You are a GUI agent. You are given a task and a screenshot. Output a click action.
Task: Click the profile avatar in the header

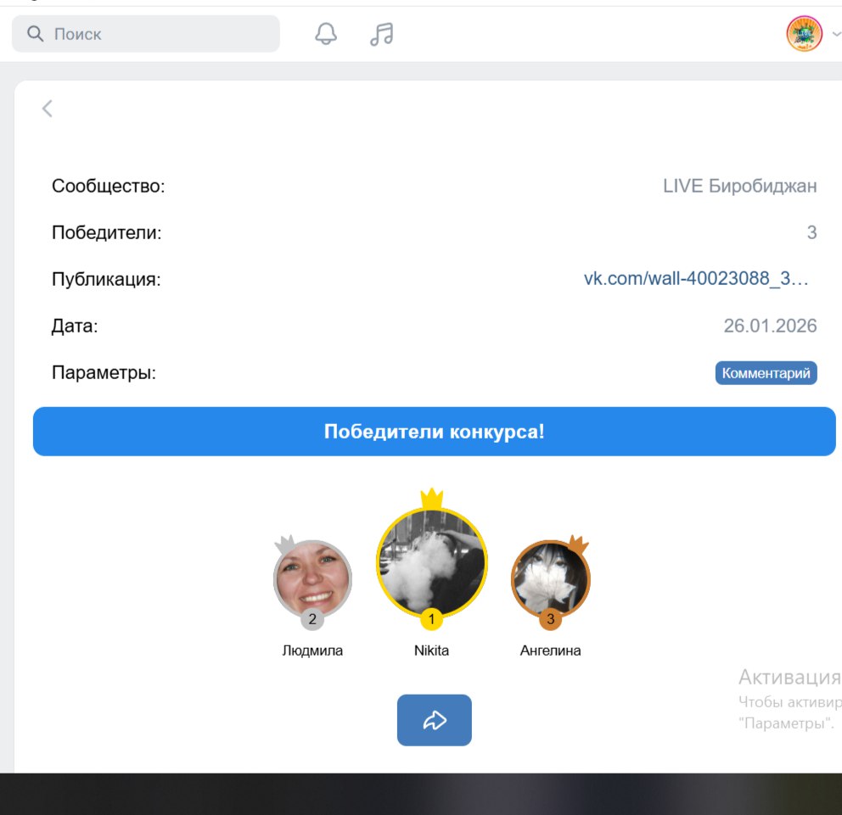[x=804, y=34]
